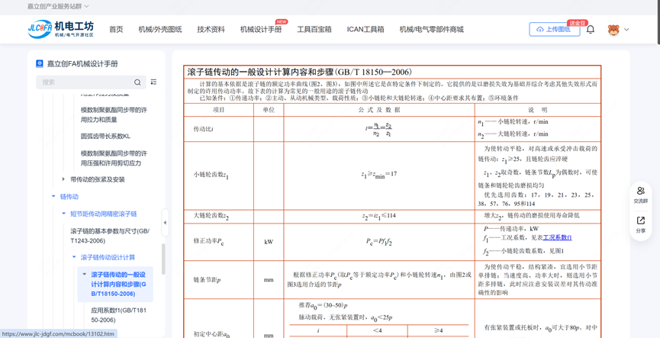Open the 交流群 group chat icon

coord(640,194)
